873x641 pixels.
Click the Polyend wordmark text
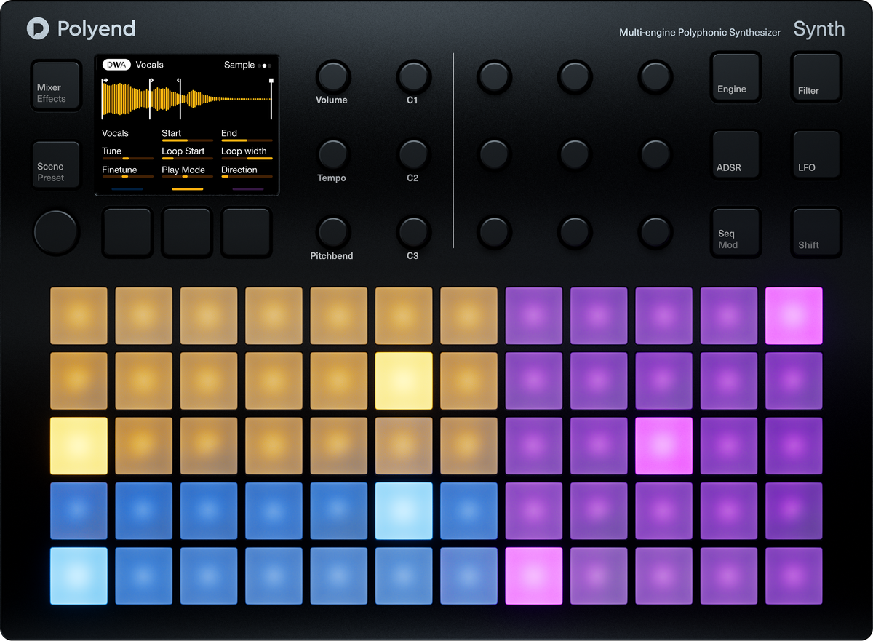pos(96,29)
